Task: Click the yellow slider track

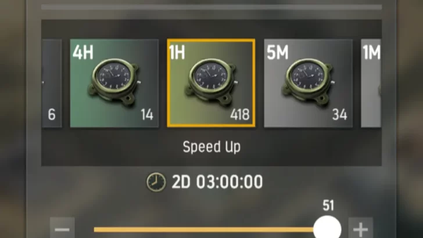Action: (204, 230)
